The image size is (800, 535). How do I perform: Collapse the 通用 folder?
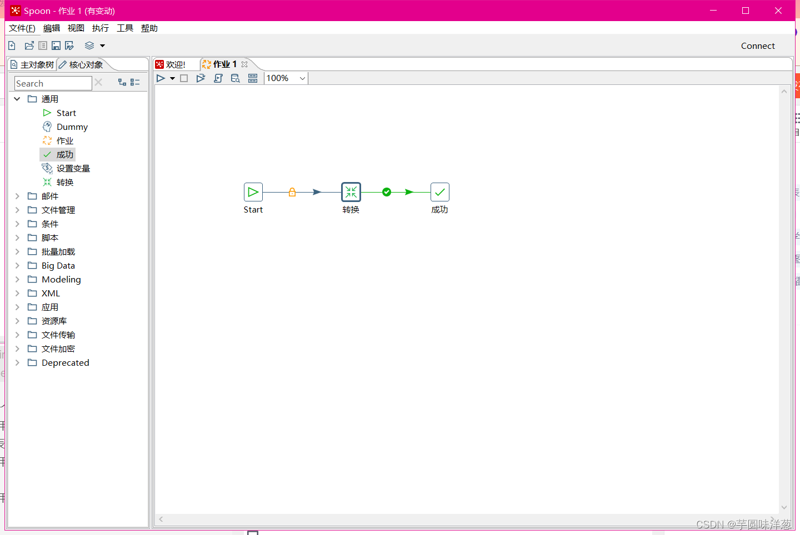[x=17, y=99]
